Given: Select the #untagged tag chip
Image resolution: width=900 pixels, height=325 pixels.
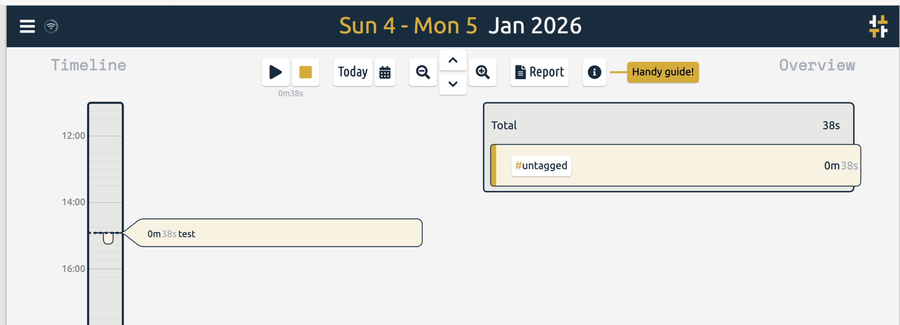Looking at the screenshot, I should (541, 166).
